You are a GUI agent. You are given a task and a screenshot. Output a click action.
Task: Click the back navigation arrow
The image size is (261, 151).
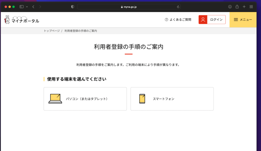click(x=33, y=7)
